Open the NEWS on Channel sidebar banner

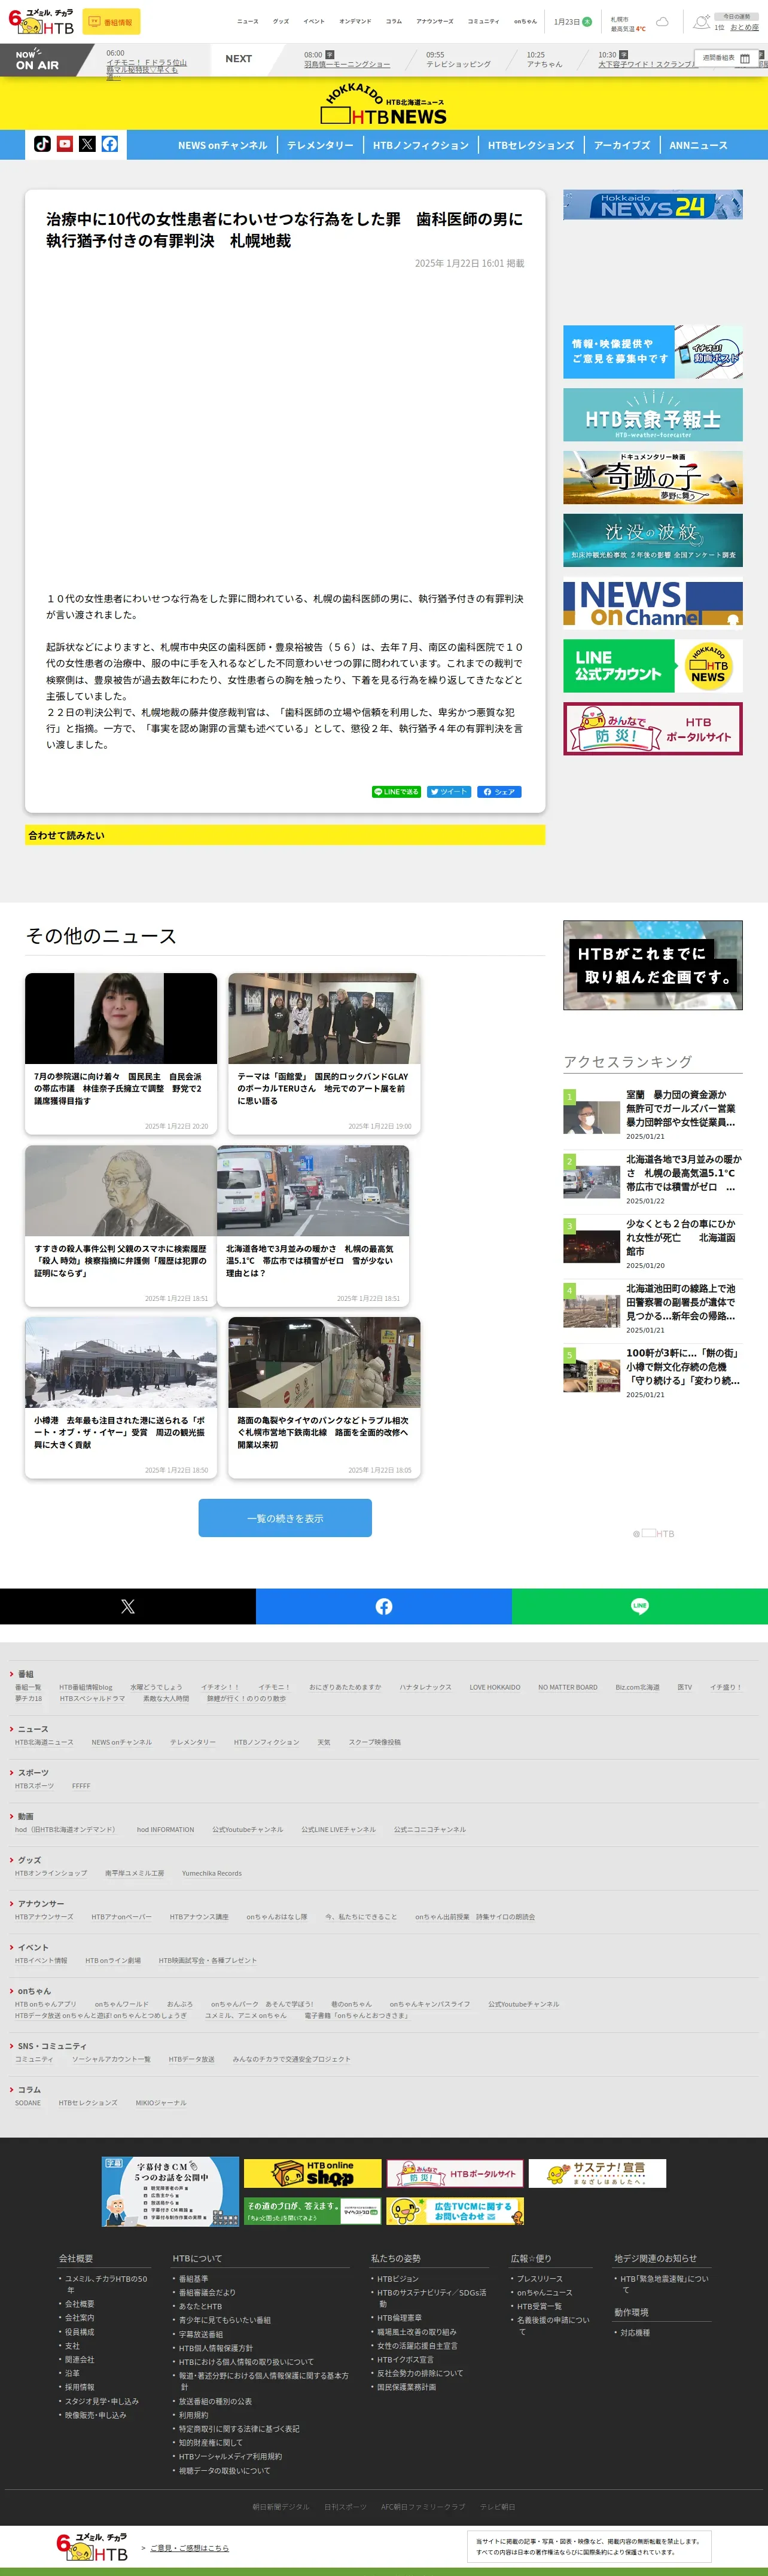pos(653,603)
